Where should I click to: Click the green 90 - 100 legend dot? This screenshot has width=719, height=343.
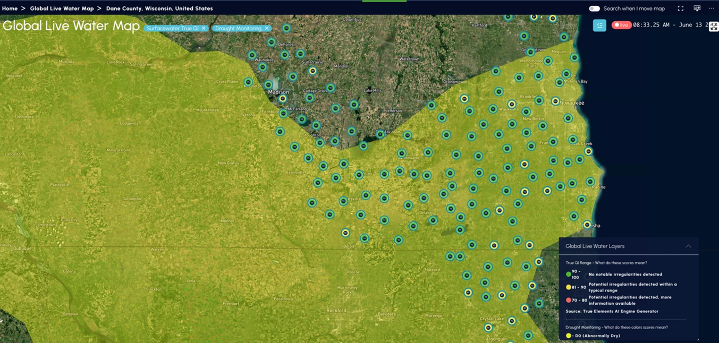point(569,275)
